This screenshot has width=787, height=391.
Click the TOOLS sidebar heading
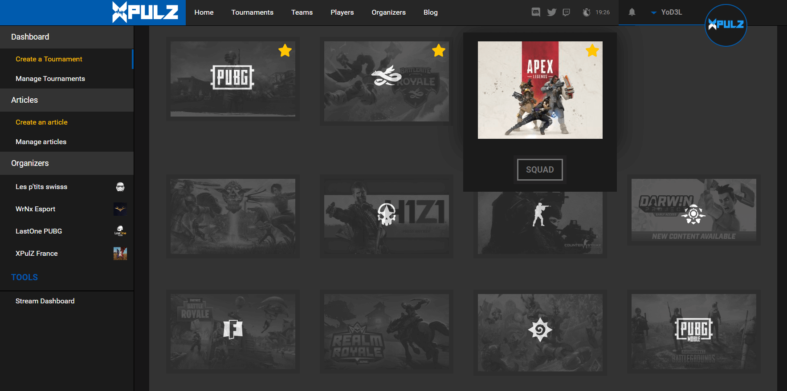(x=24, y=278)
